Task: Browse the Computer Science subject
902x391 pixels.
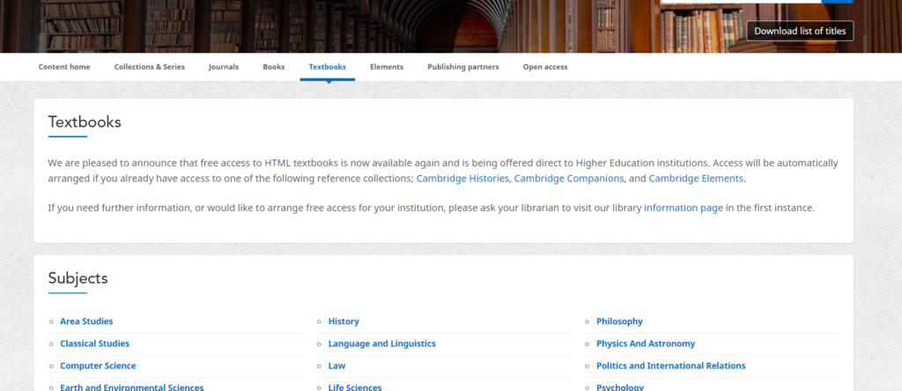Action: 99,365
